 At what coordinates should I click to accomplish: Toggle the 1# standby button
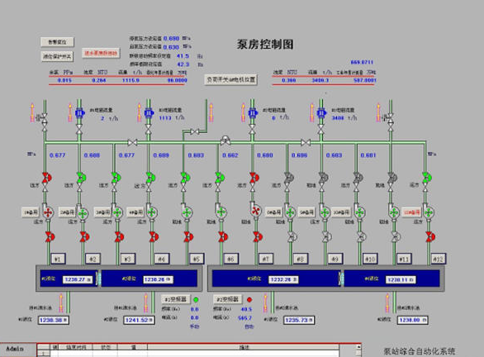31,212
